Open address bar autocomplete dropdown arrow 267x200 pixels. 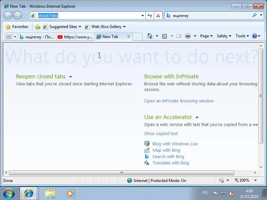click(x=143, y=16)
